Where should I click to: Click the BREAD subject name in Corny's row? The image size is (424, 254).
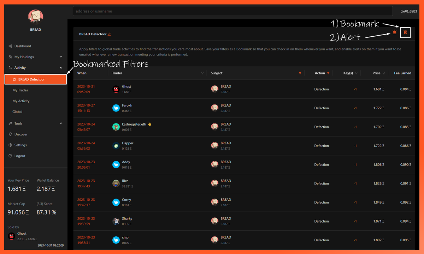tap(226, 200)
